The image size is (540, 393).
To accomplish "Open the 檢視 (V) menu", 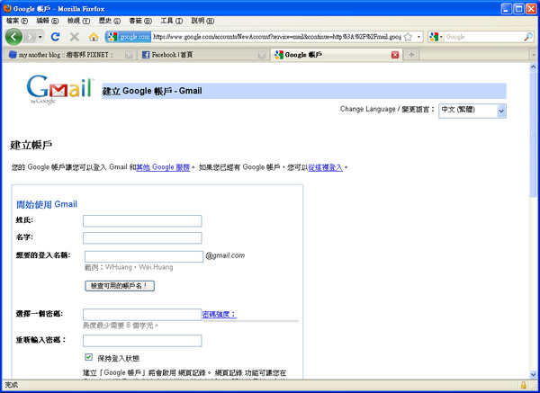I will click(x=78, y=21).
